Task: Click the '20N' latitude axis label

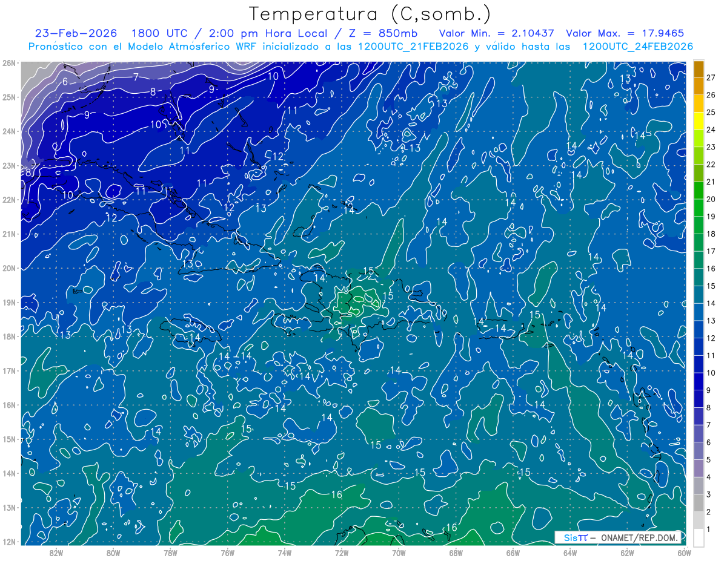Action: pyautogui.click(x=9, y=268)
